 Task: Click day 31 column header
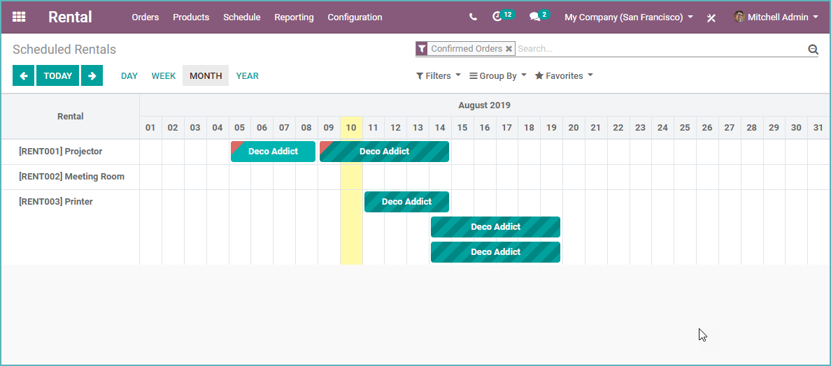818,127
